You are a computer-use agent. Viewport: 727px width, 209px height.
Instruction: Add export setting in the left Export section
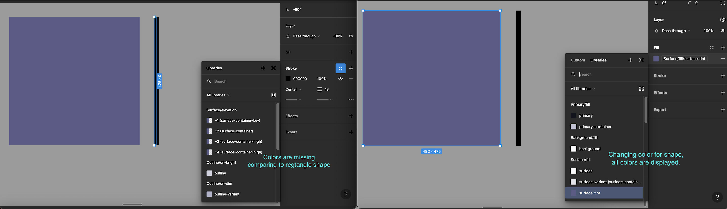(351, 132)
